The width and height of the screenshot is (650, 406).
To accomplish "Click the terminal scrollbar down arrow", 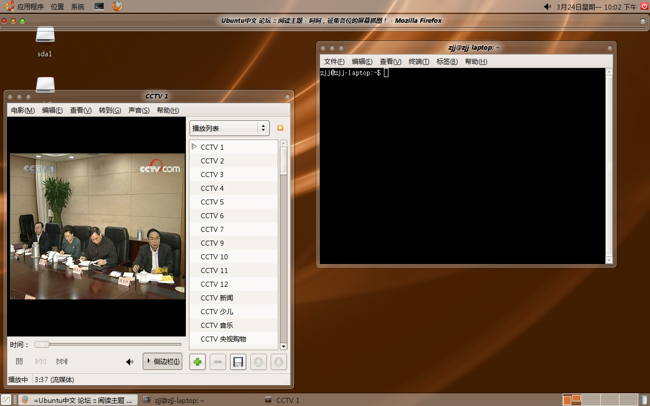I will coord(609,260).
